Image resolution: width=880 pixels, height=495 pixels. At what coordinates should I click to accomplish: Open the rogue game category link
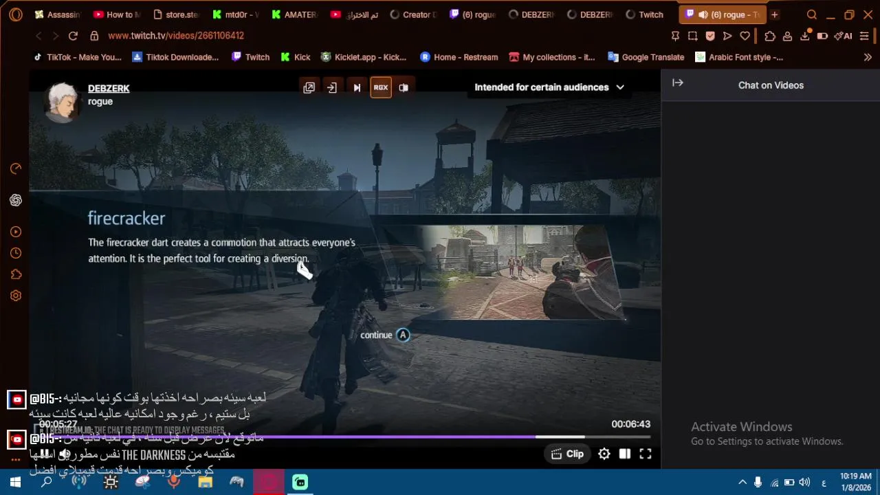click(x=100, y=102)
